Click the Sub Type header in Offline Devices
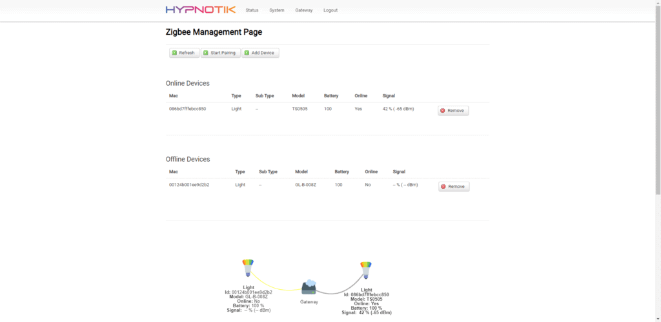The height and width of the screenshot is (322, 661). tap(268, 171)
